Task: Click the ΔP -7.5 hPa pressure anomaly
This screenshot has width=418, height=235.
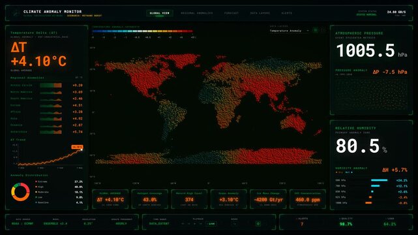Action: pos(390,72)
